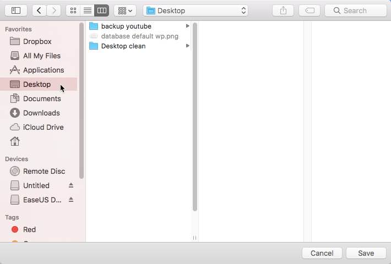391x264 pixels.
Task: Open Dropbox in the sidebar
Action: tap(39, 41)
